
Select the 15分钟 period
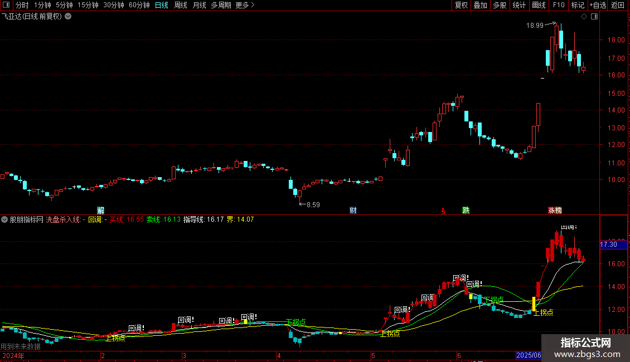88,5
